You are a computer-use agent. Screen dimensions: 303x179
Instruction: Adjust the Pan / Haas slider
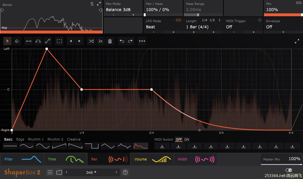pos(163,15)
